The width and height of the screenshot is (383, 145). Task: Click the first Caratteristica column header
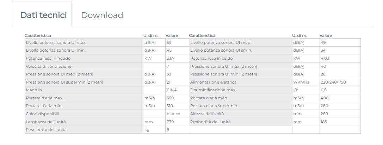pos(38,35)
